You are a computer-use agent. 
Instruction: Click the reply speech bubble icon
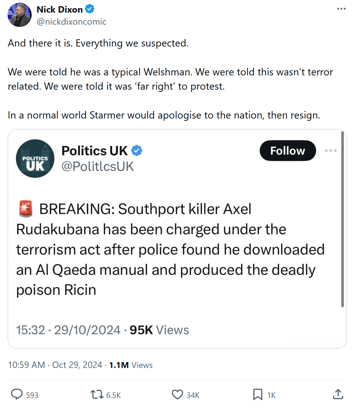[x=17, y=394]
